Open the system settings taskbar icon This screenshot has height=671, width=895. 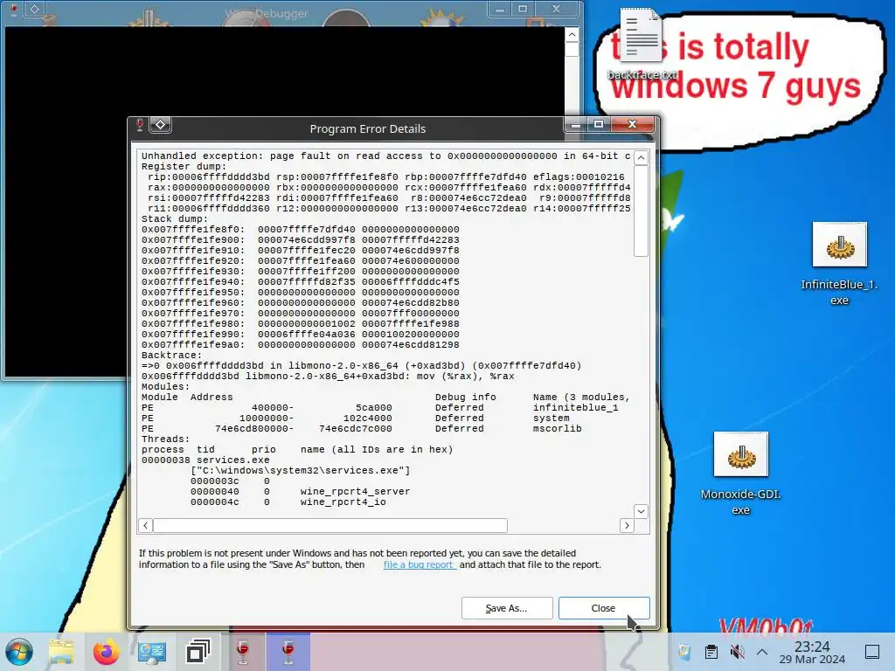coord(152,652)
